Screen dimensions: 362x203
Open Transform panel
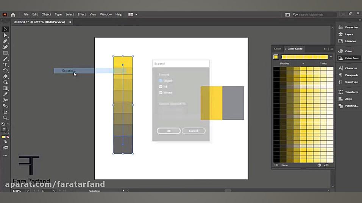348,92
